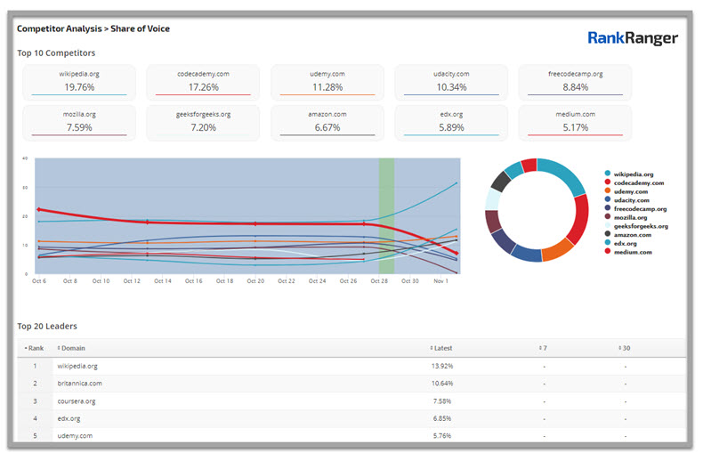Open coursera.org in leaders table
The height and width of the screenshot is (453, 703).
(x=77, y=401)
